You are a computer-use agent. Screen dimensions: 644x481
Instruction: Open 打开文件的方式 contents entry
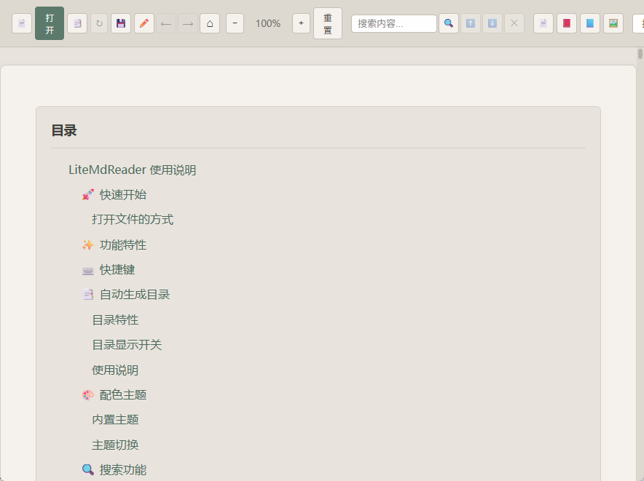pyautogui.click(x=133, y=220)
